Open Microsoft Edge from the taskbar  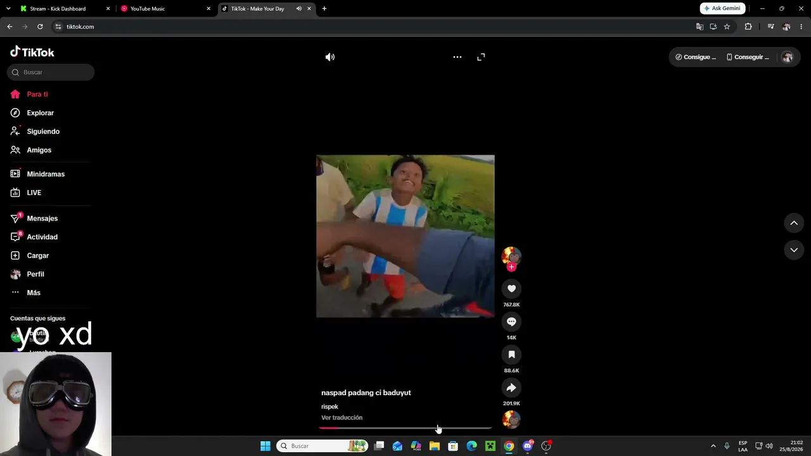pyautogui.click(x=471, y=446)
